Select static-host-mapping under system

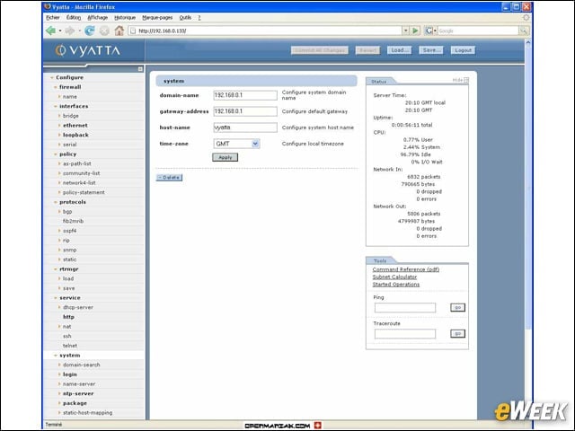pos(88,413)
